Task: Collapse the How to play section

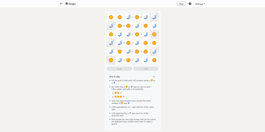Action: (x=154, y=77)
